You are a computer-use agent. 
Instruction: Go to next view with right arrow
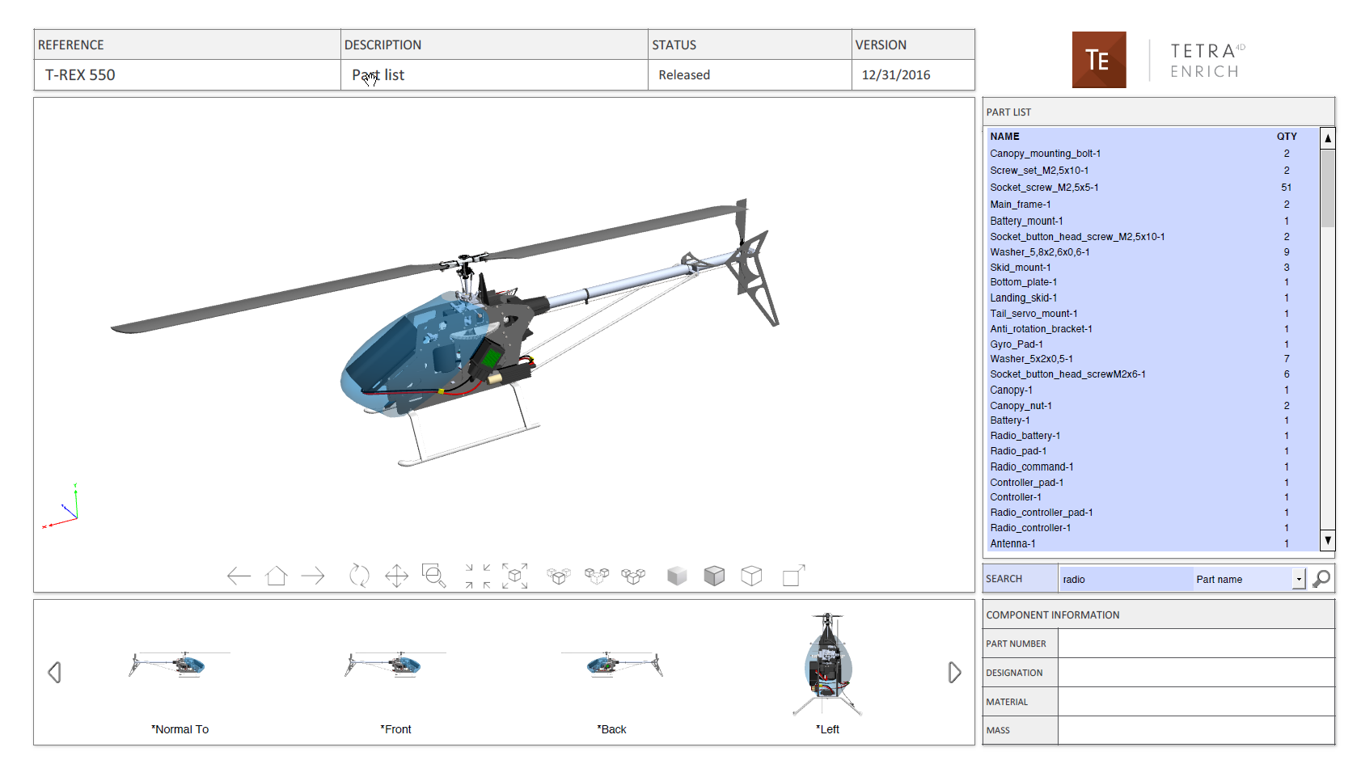tap(313, 576)
